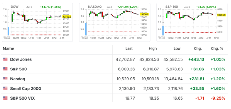The image size is (231, 109).
Task: Click Small Cap 2000 percent change +1.60%
Action: pos(218,89)
